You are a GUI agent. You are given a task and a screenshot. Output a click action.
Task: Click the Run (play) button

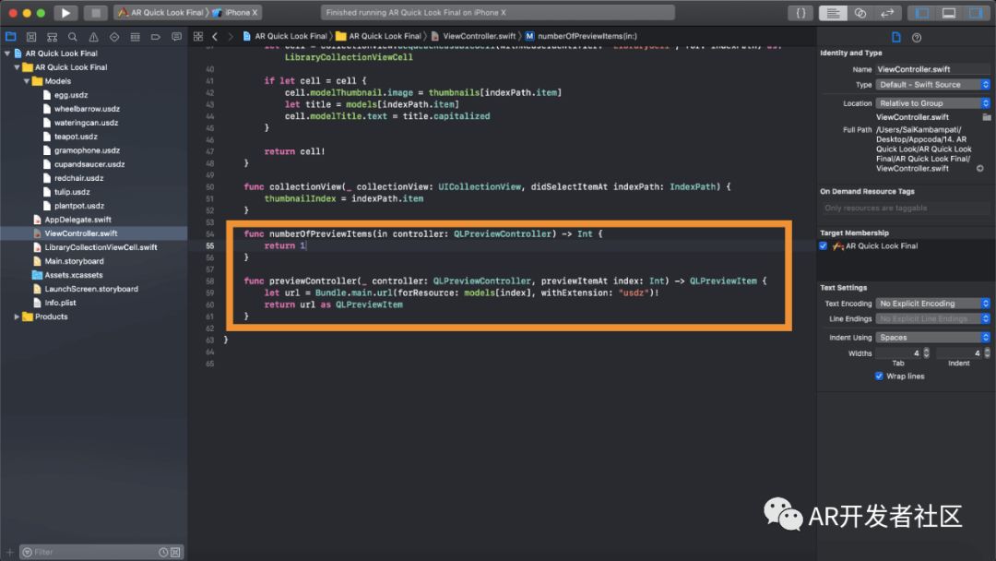click(65, 13)
